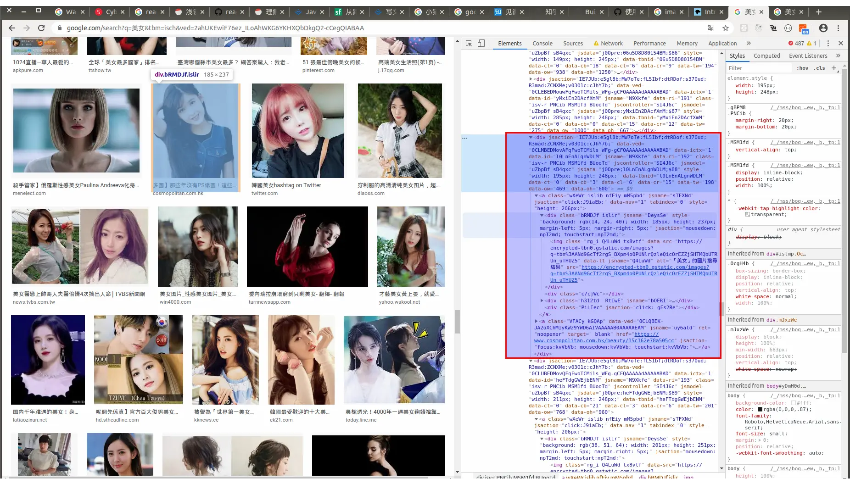Click the address bar URL

point(215,28)
